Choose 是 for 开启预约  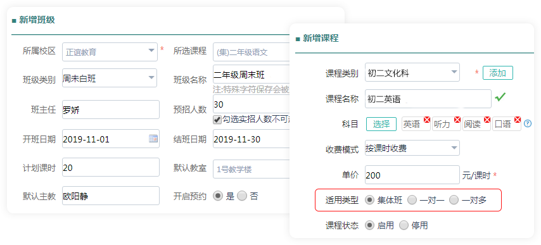[218, 196]
